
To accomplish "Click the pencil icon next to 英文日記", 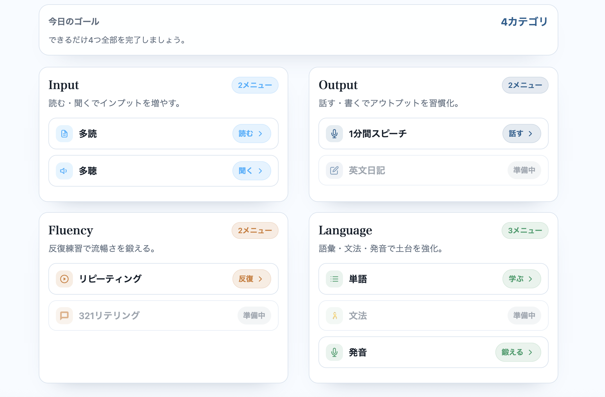I will (334, 170).
